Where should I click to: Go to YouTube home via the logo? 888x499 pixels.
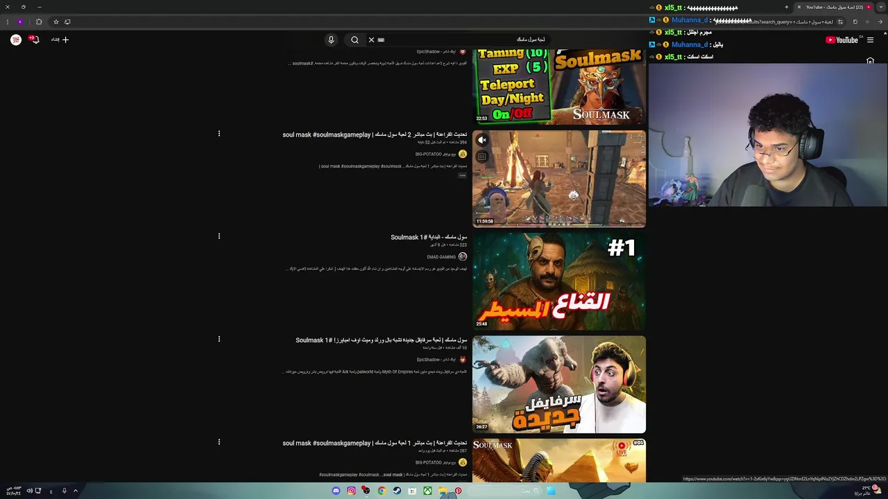click(842, 40)
